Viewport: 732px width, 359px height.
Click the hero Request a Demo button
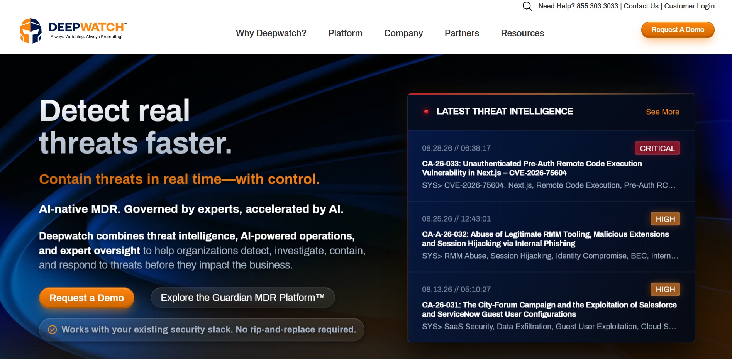pyautogui.click(x=86, y=298)
